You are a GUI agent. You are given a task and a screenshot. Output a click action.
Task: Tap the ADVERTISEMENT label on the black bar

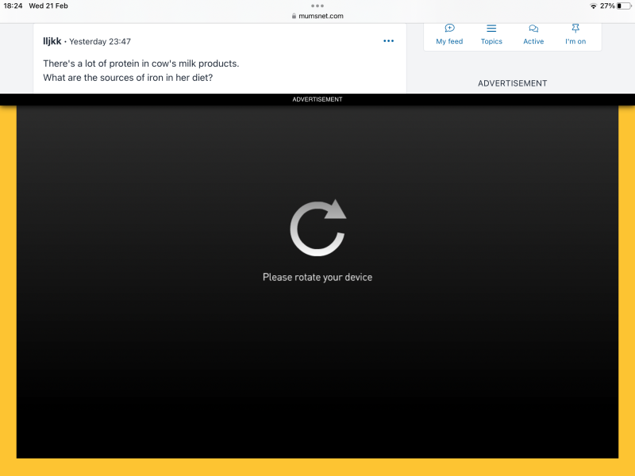pos(317,99)
